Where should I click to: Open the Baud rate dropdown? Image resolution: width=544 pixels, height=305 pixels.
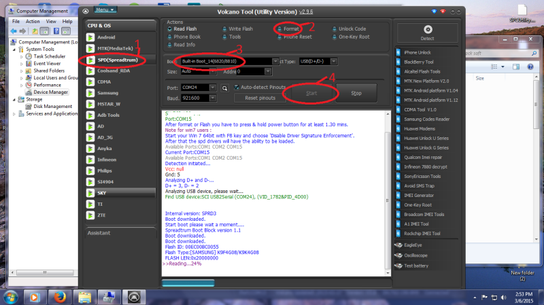point(213,98)
